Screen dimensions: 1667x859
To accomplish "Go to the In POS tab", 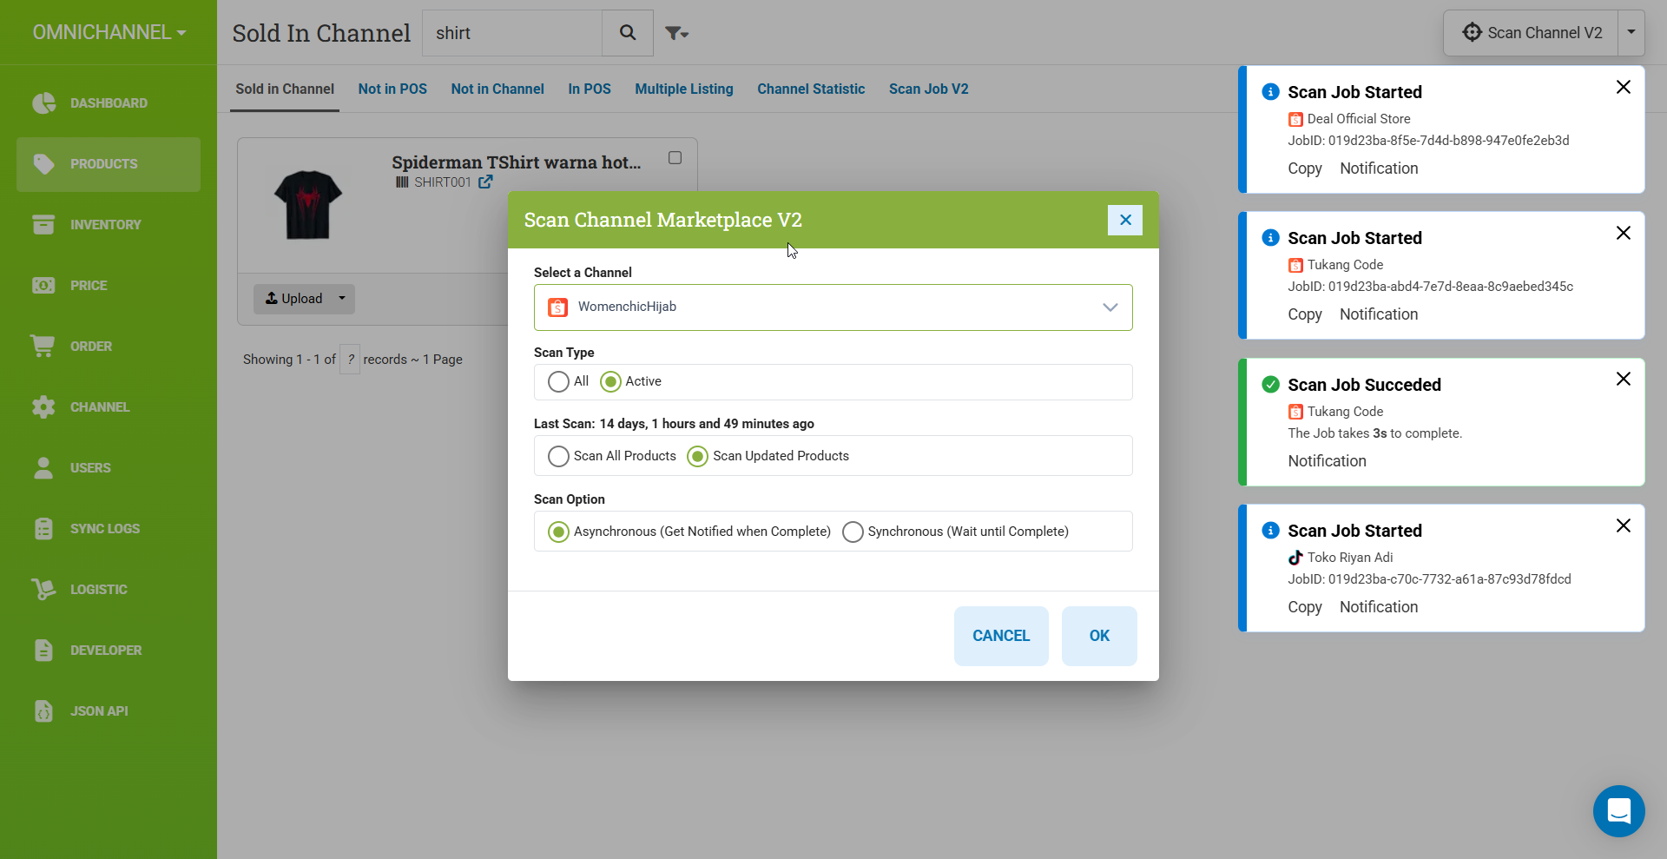I will (590, 89).
